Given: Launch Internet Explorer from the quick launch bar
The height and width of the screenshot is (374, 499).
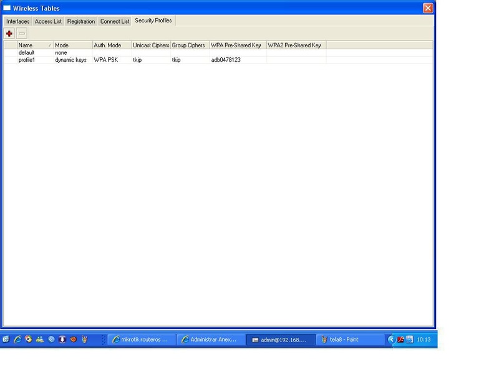Looking at the screenshot, I should pos(17,339).
